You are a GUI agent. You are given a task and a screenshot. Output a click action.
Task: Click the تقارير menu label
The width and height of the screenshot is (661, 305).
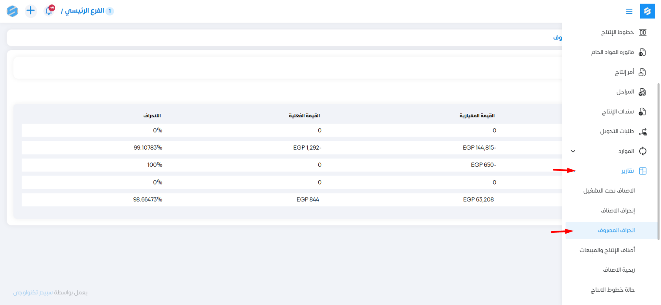tap(628, 171)
